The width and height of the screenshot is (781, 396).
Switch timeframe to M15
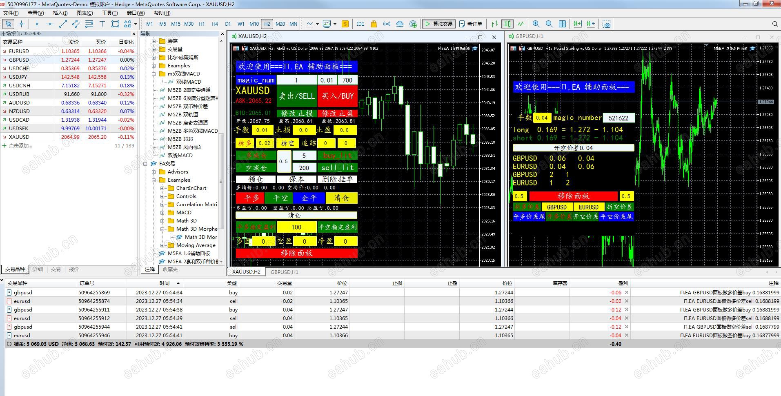176,24
